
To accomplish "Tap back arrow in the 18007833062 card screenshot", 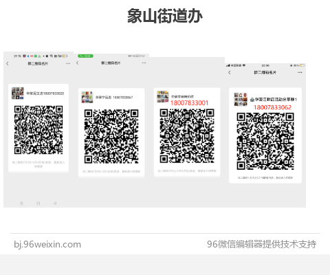I will pos(230,72).
